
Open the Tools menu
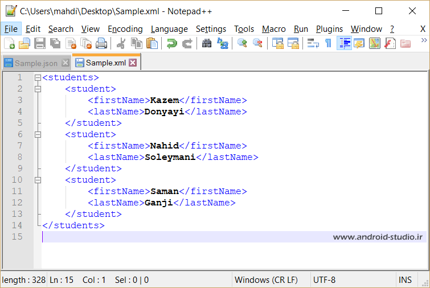244,29
